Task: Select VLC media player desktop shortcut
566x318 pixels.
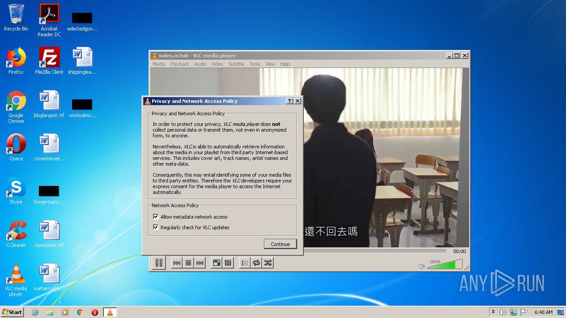Action: pos(16,280)
